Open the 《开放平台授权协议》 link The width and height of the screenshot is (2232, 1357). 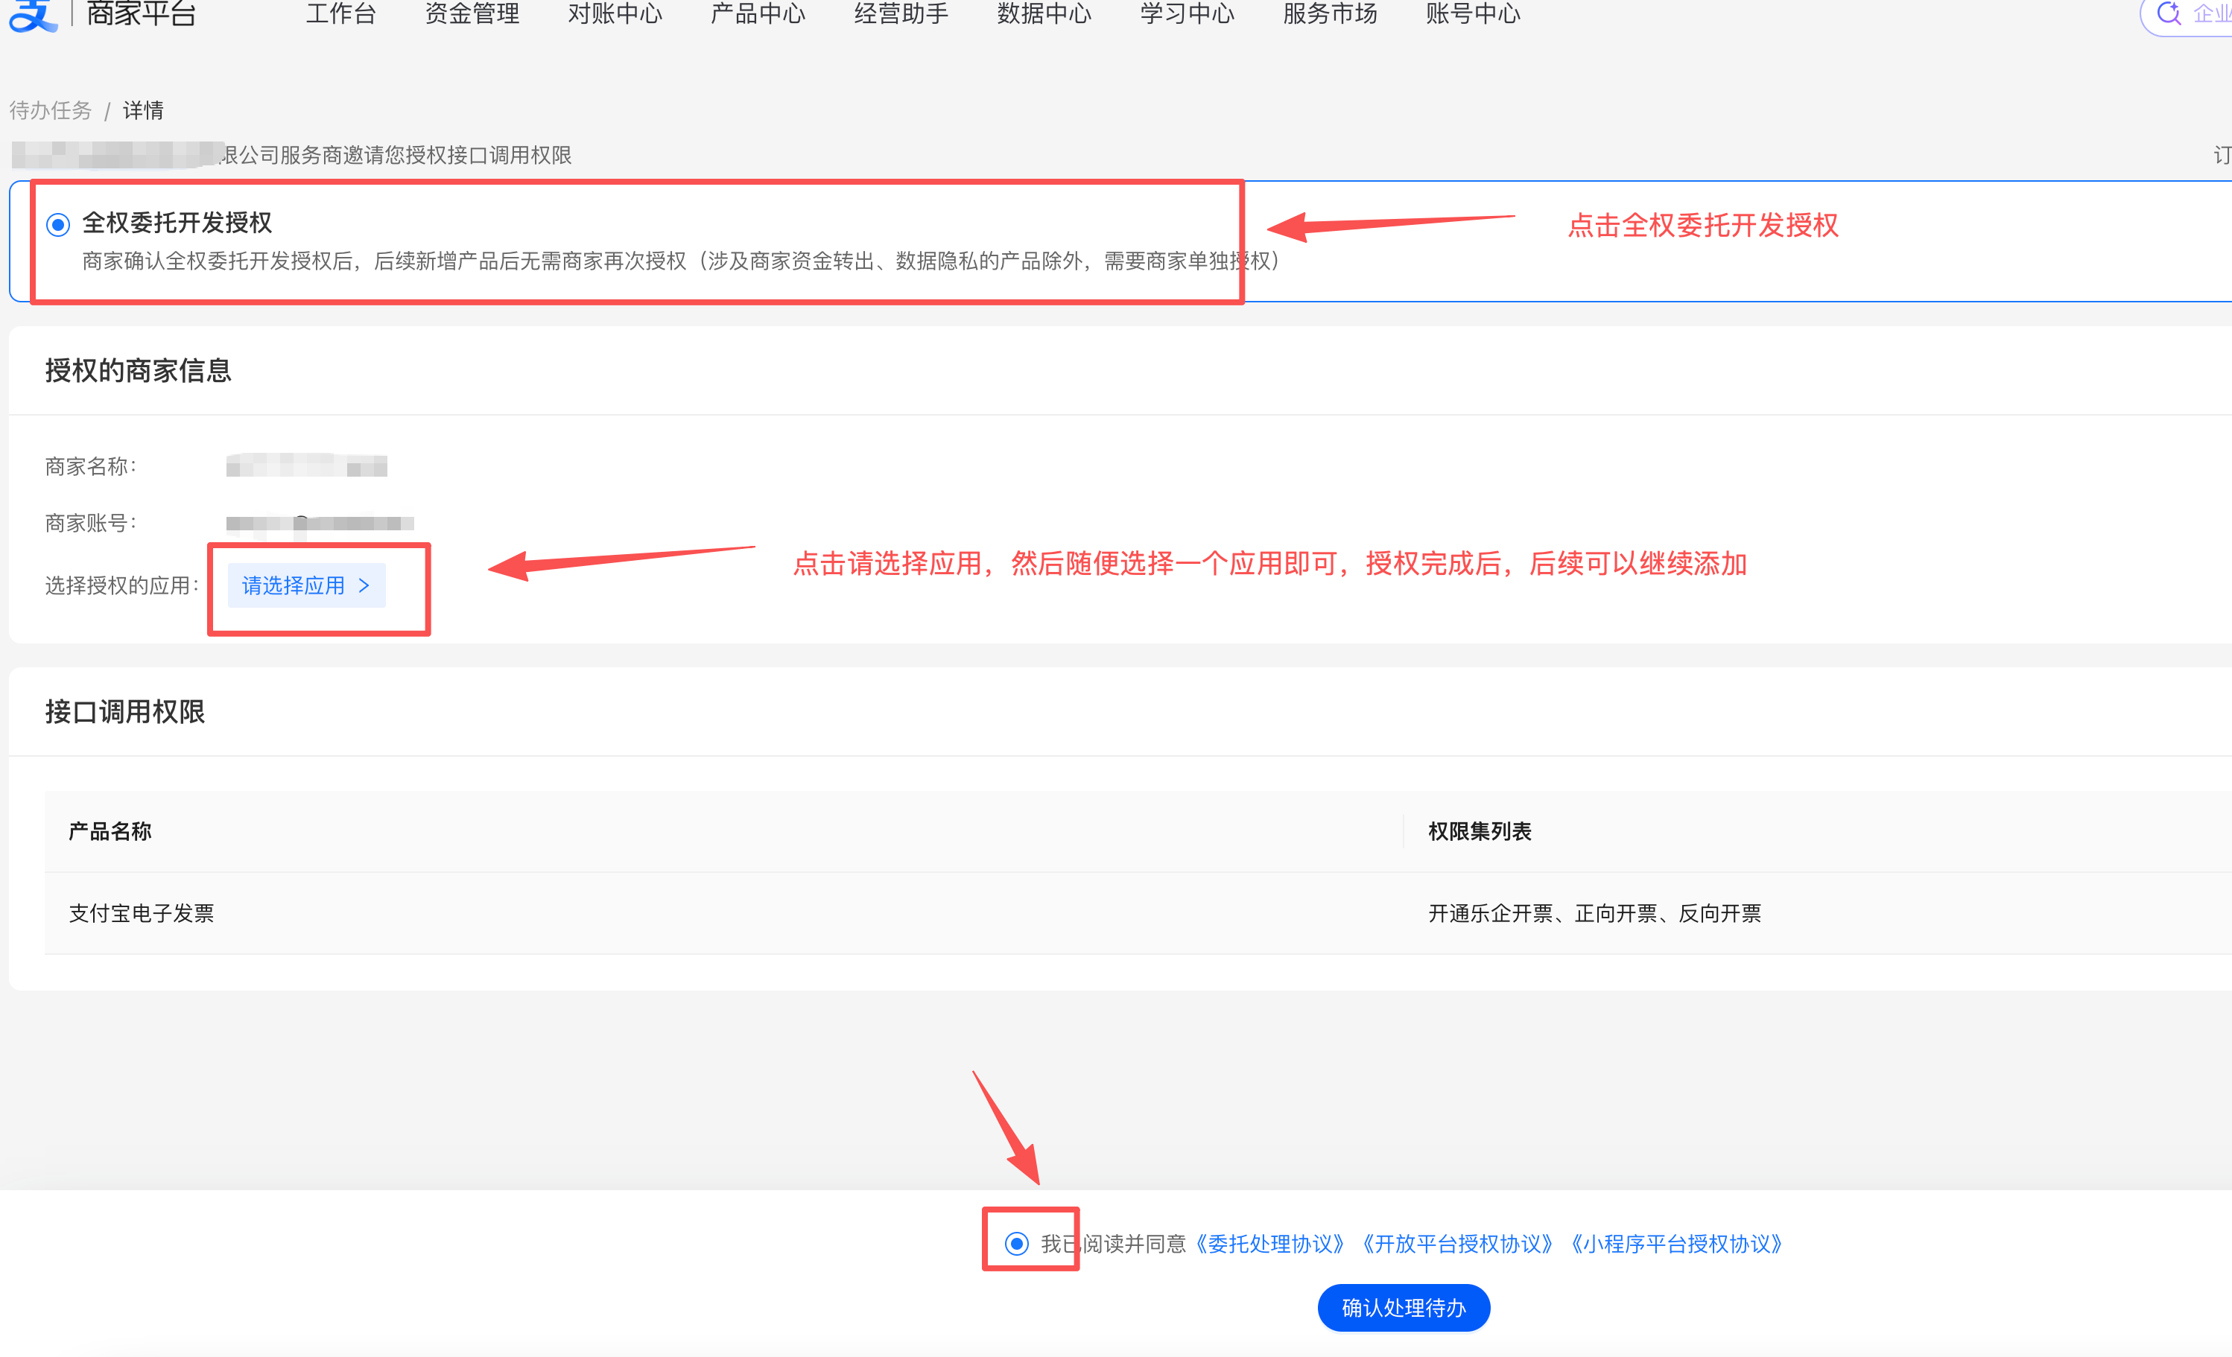[1457, 1244]
